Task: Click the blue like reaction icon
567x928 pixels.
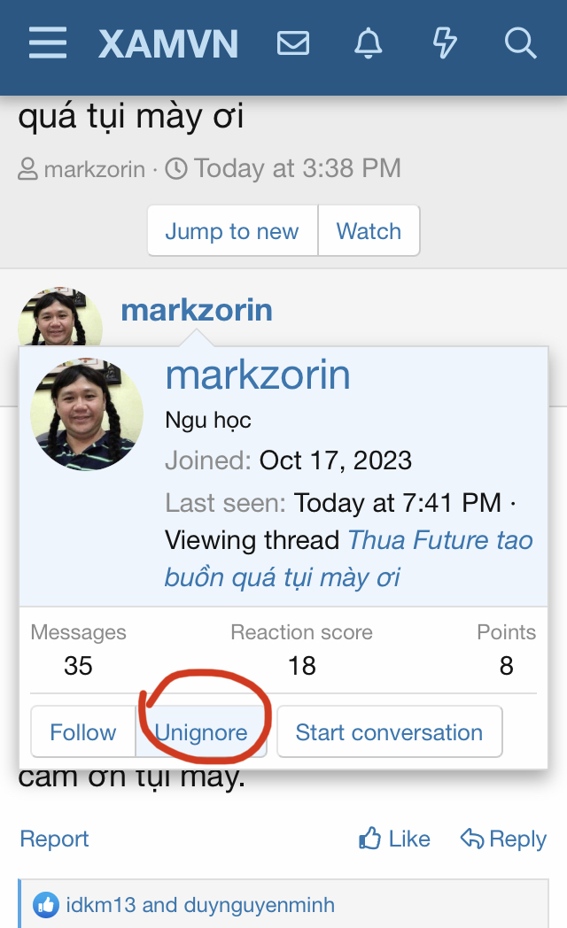Action: (45, 905)
